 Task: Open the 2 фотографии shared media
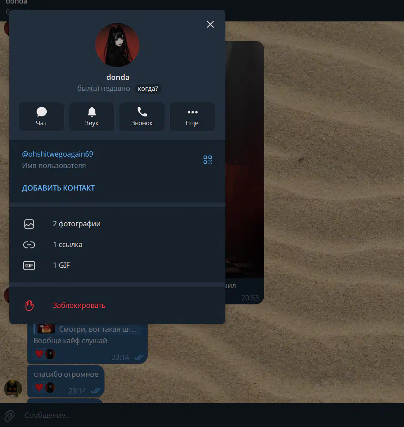[x=77, y=224]
